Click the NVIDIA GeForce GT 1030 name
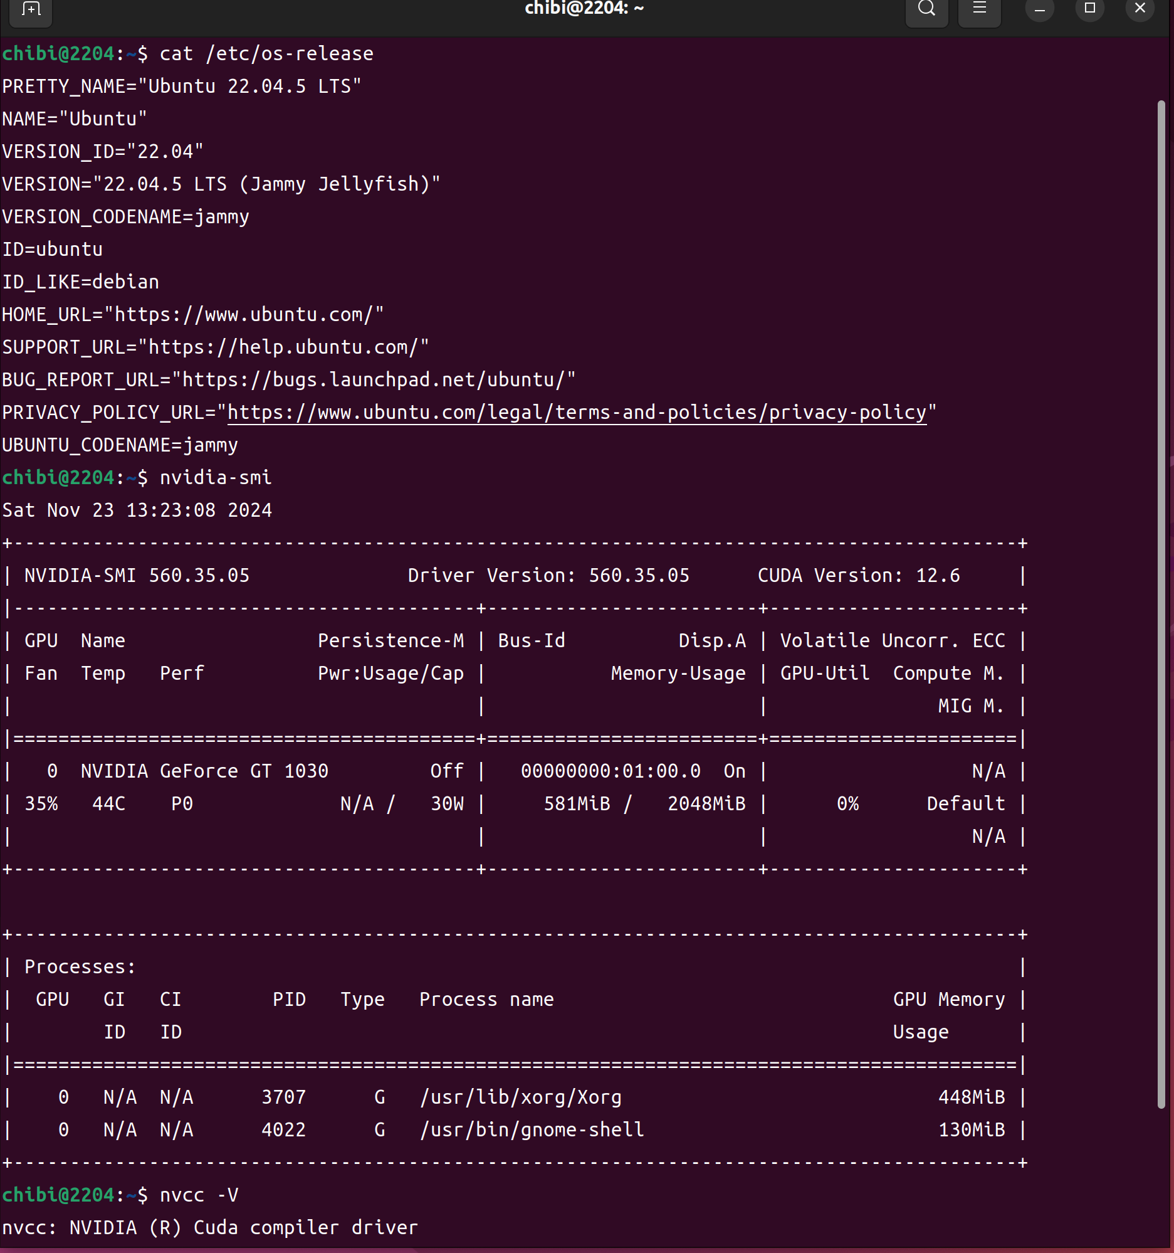 204,771
